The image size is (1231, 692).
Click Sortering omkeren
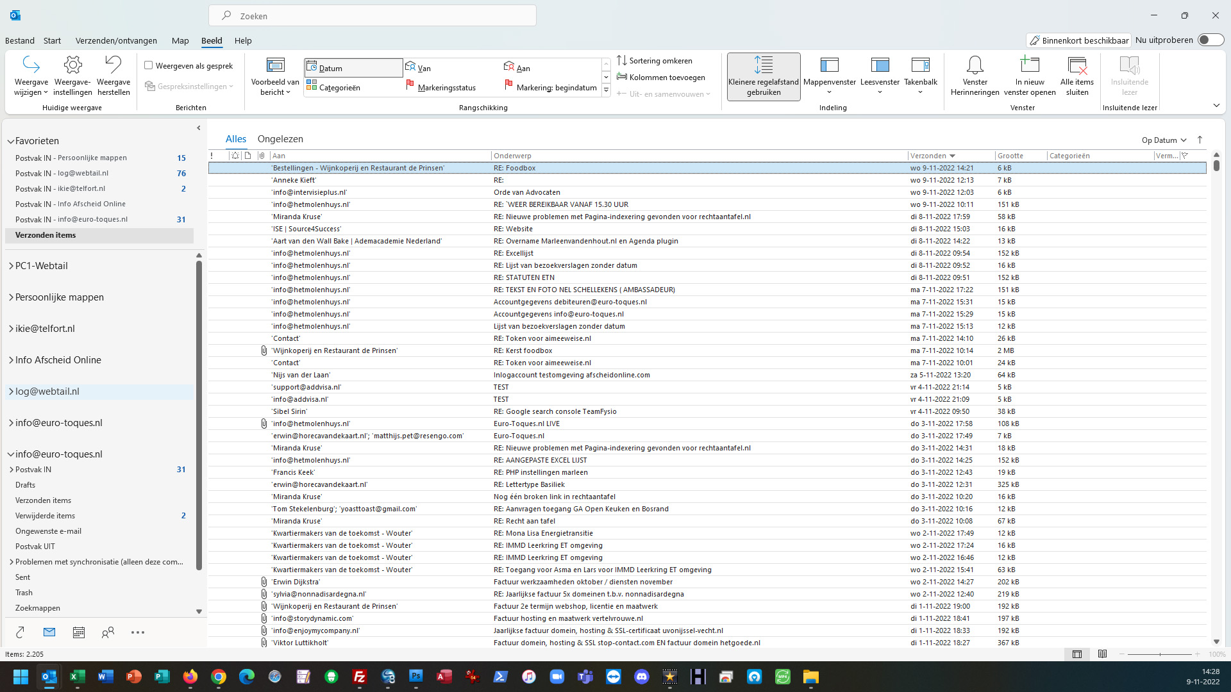coord(655,60)
